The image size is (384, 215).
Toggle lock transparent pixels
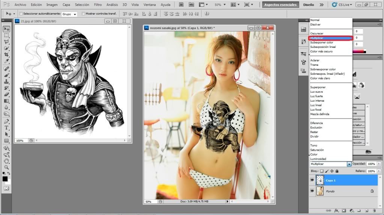coord(322,171)
